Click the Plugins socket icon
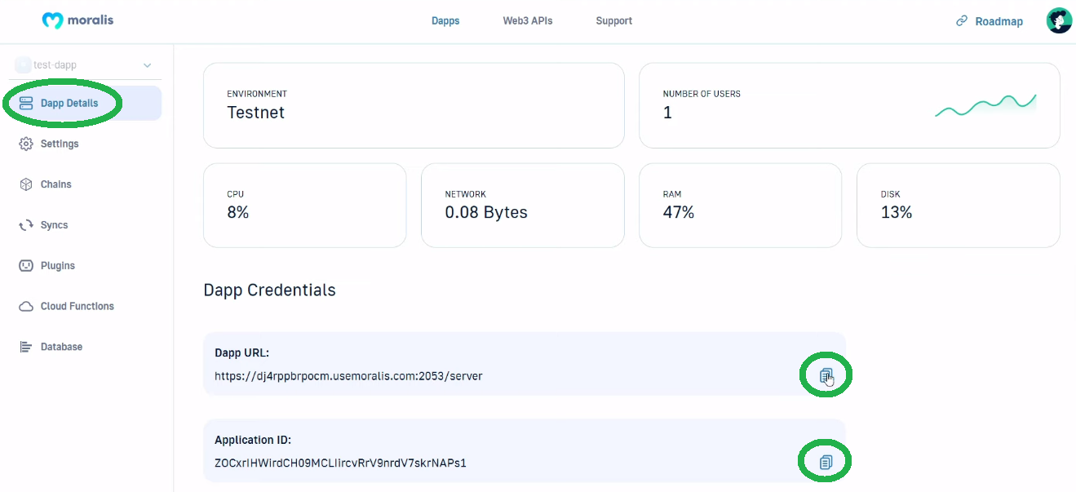This screenshot has height=492, width=1076. point(26,266)
